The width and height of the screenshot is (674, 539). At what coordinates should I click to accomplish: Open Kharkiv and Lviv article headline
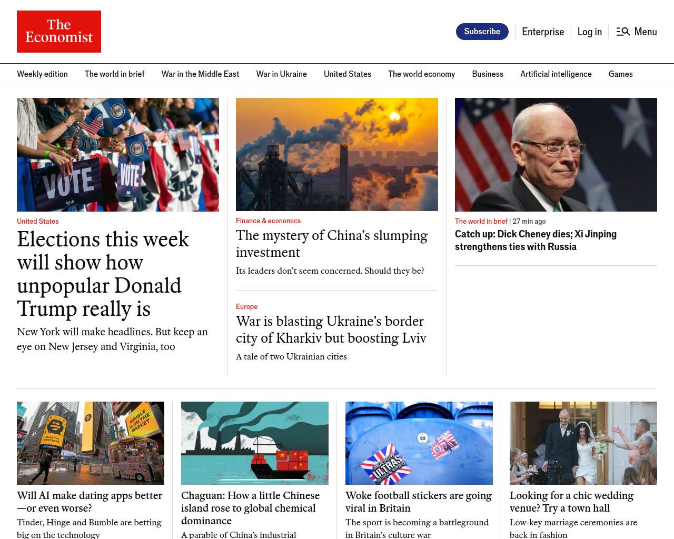(331, 330)
